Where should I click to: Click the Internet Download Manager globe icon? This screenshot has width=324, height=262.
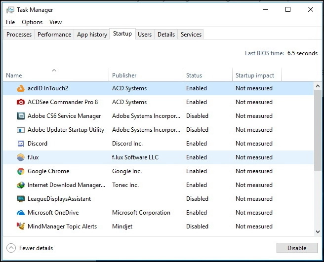[21, 185]
